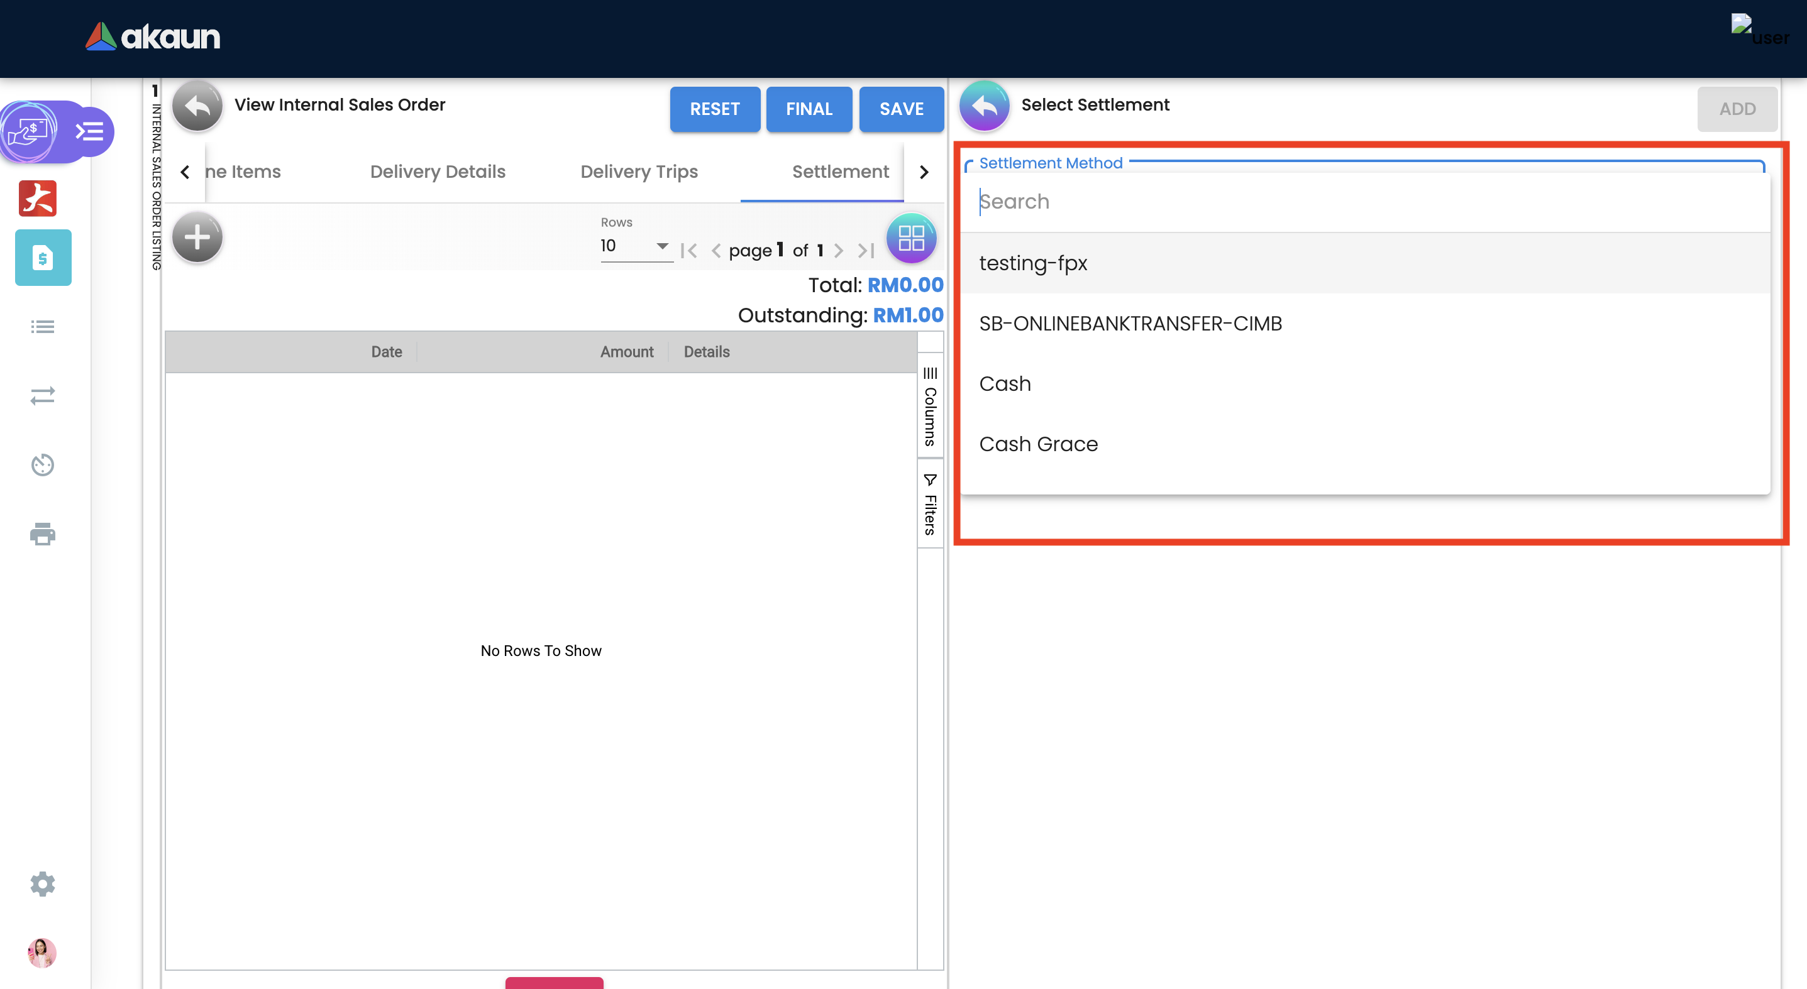Click the transfer arrows sidebar icon
Screen dimensions: 1807x989
(42, 396)
